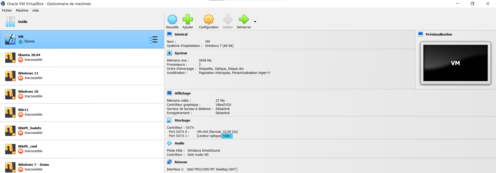The height and width of the screenshot is (173, 496).
Task: Open the Fichier menu
Action: [7, 11]
